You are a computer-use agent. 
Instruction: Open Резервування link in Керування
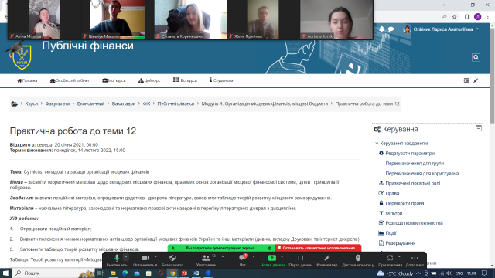(401, 243)
